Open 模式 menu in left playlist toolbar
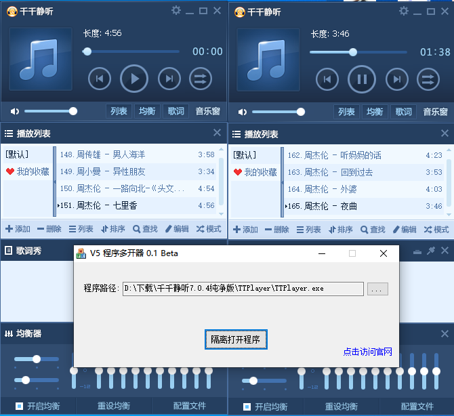 (x=209, y=229)
